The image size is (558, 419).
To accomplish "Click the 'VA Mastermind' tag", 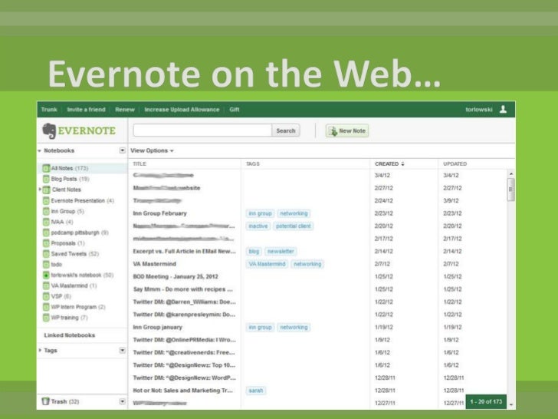I will pos(267,264).
